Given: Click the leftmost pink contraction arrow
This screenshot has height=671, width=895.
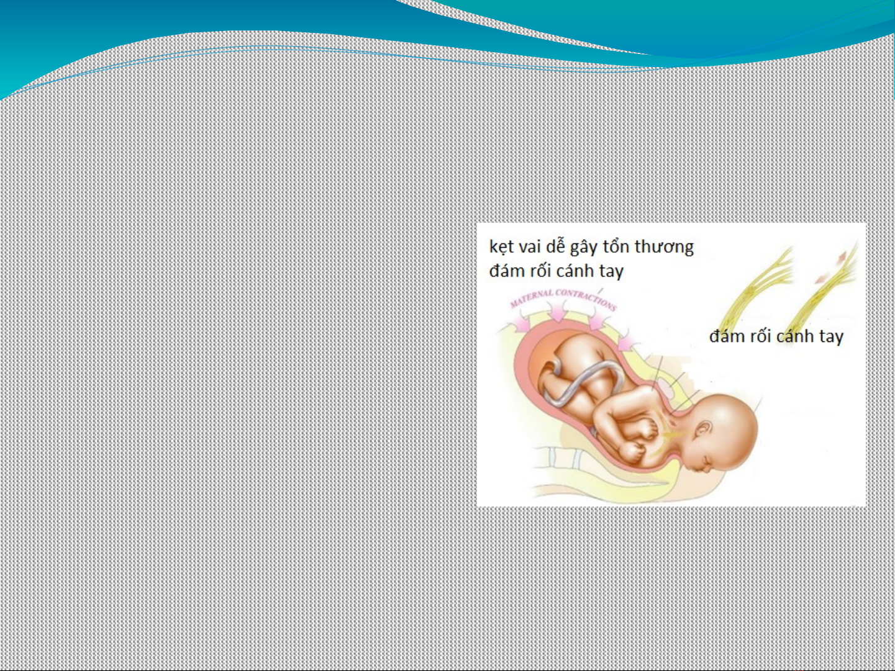Looking at the screenshot, I should pos(520,322).
